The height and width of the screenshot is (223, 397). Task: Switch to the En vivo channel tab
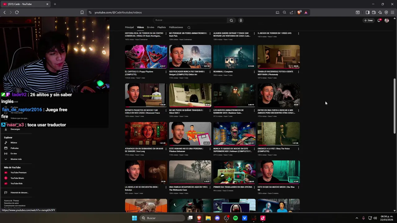point(150,27)
